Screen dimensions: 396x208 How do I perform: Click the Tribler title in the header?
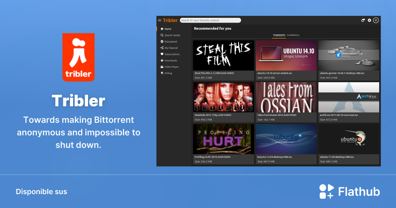coord(170,20)
